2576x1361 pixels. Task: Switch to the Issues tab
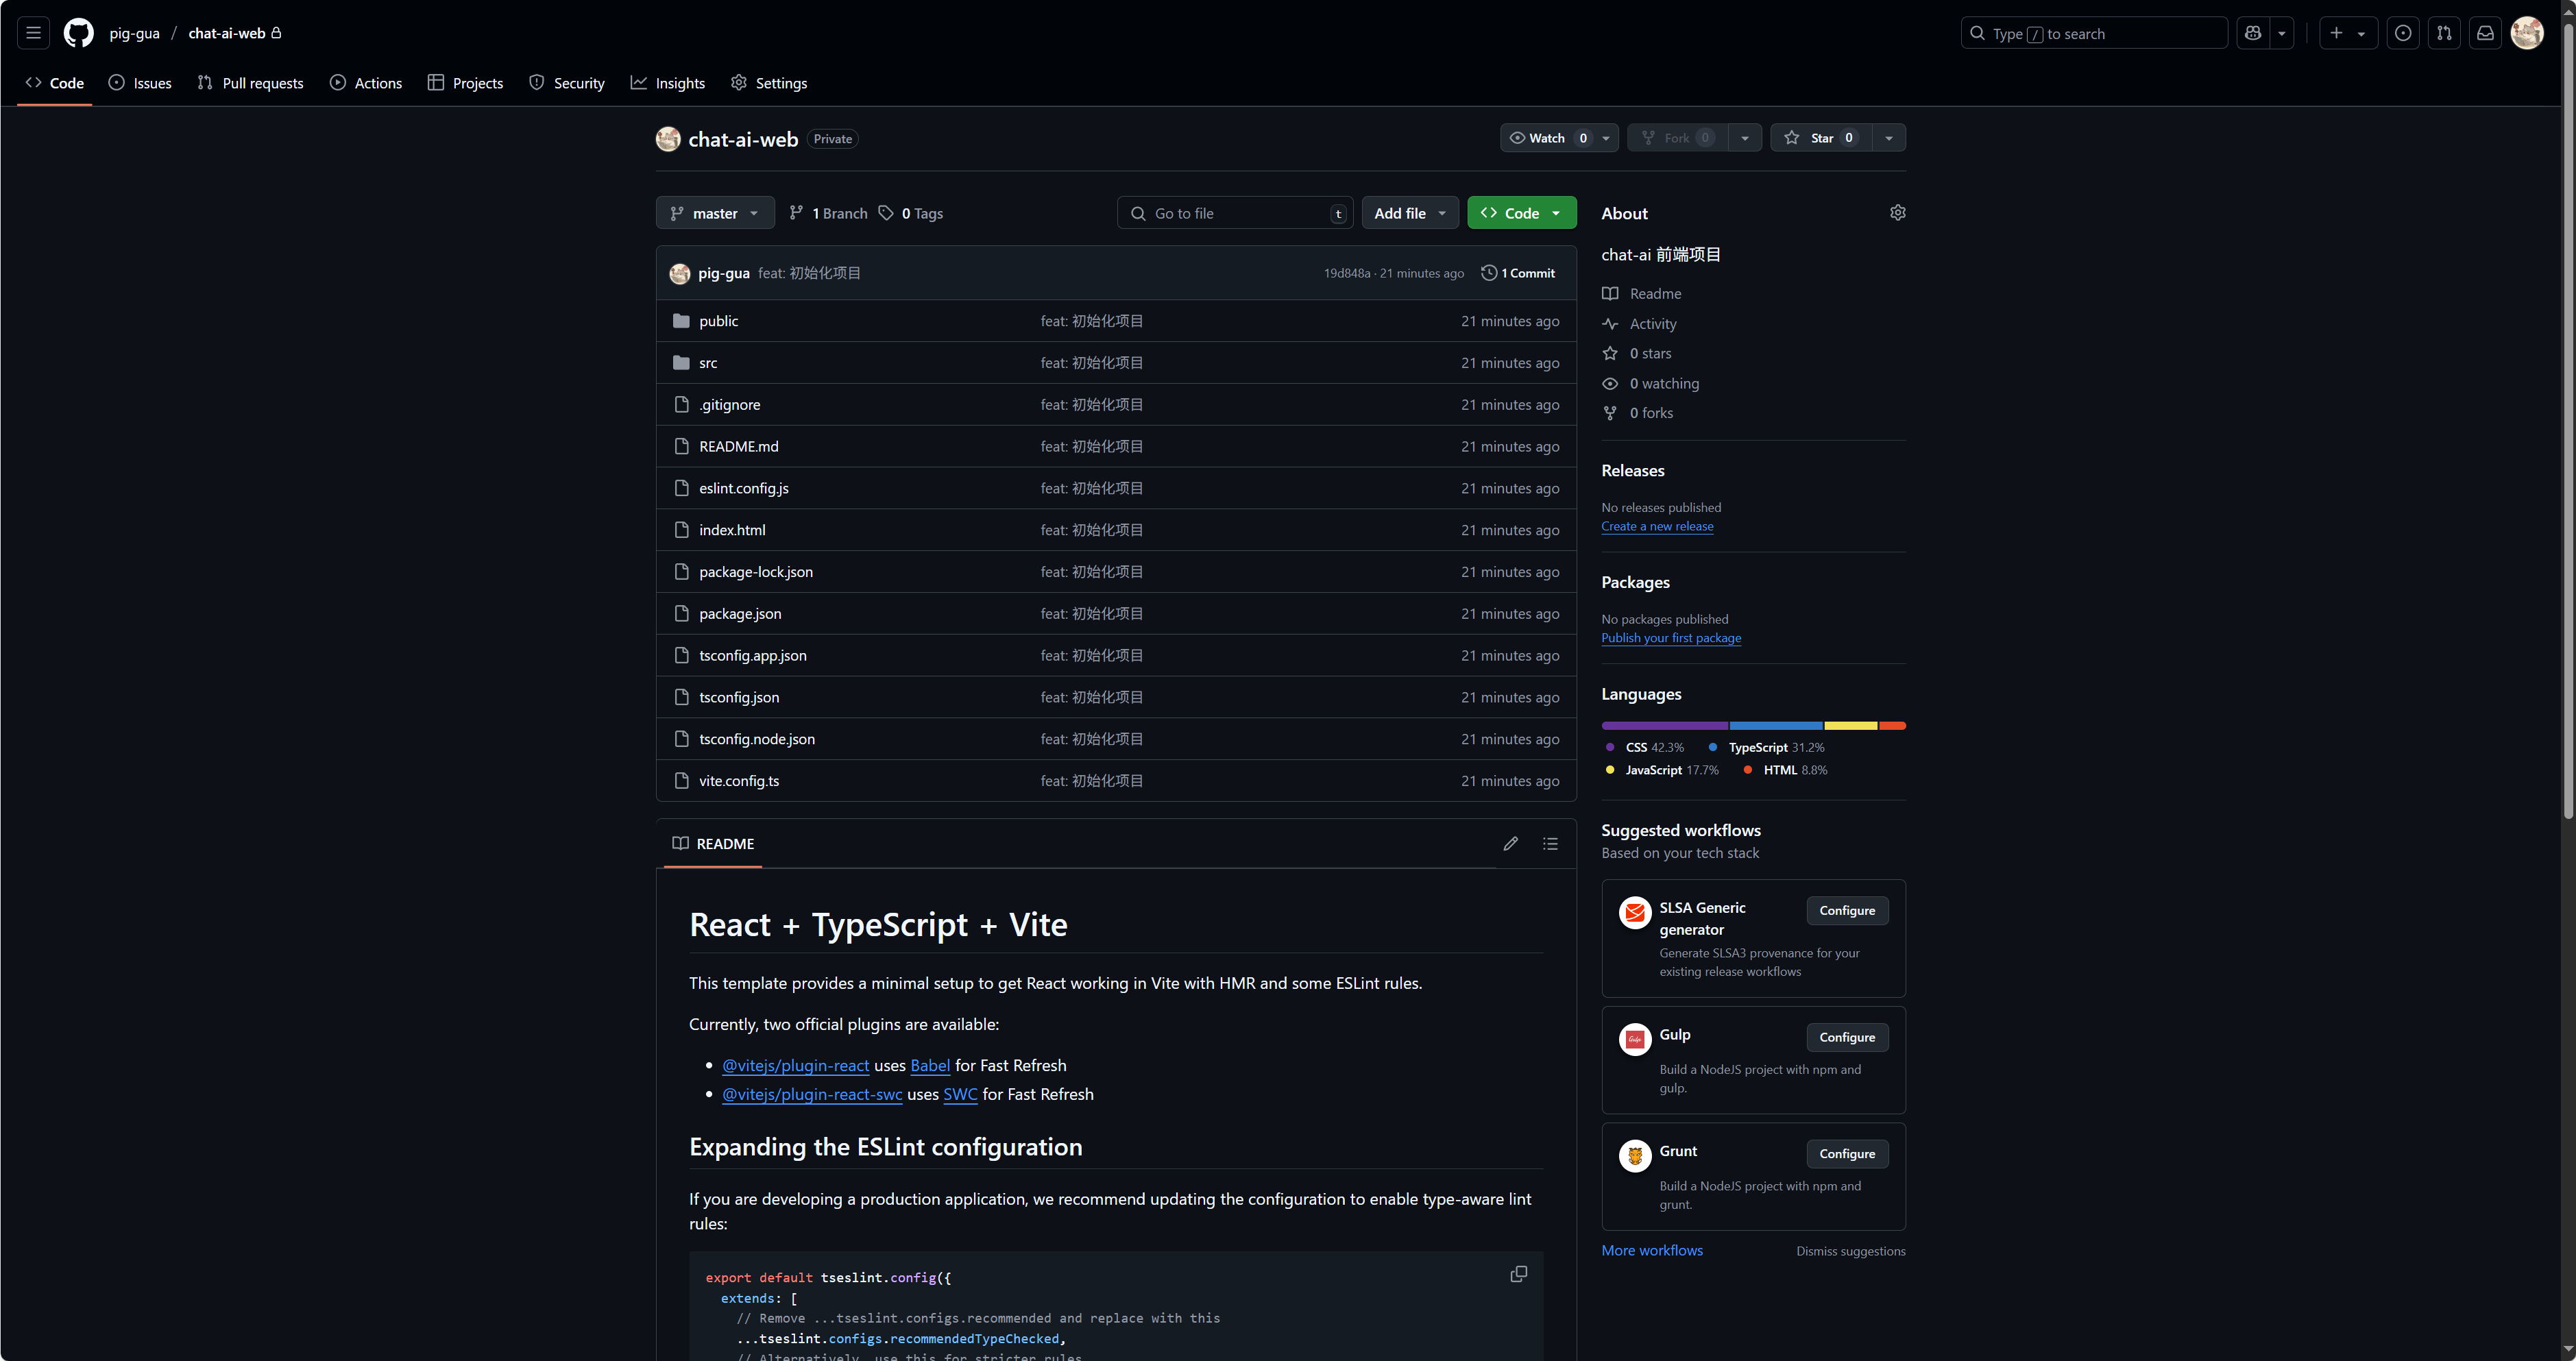pyautogui.click(x=140, y=83)
